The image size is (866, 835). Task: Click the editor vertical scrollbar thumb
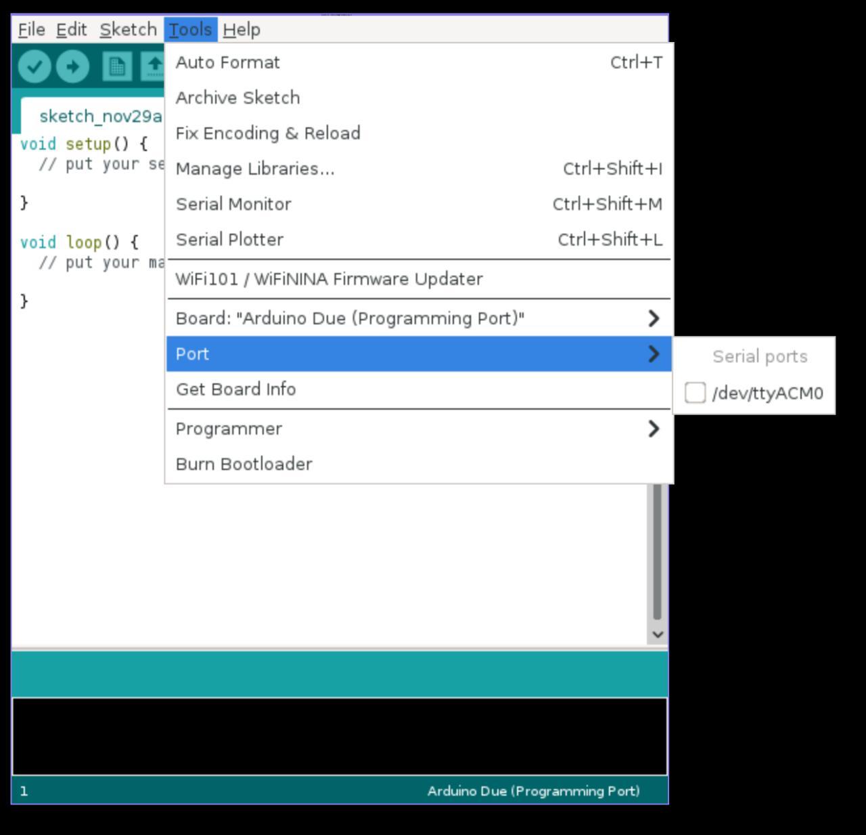(657, 552)
